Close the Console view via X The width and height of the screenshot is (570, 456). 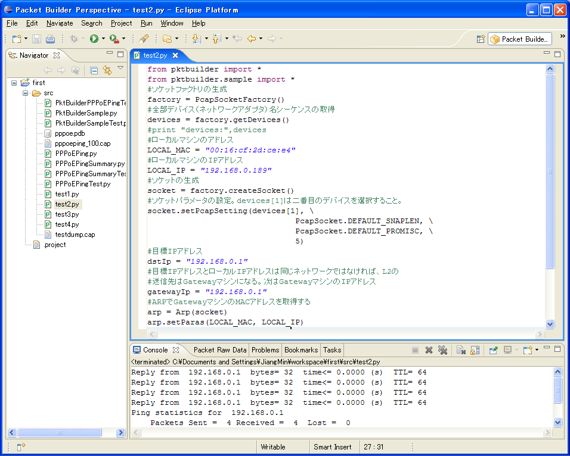[176, 350]
